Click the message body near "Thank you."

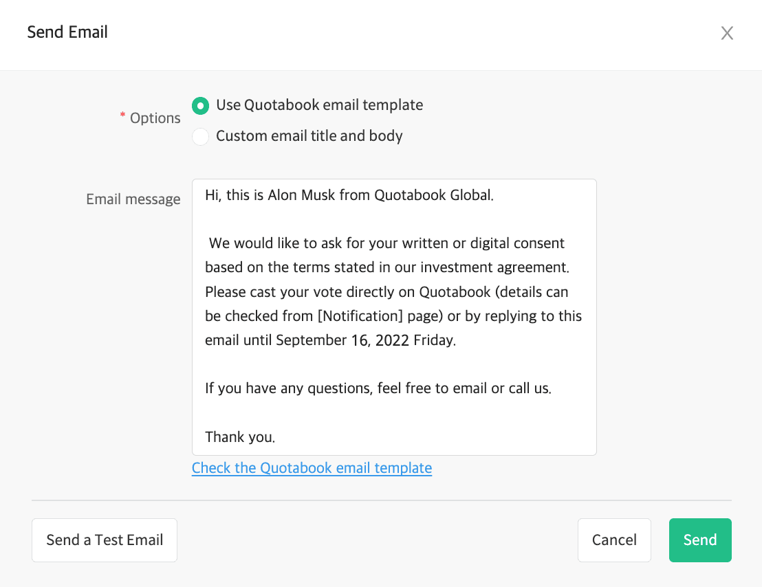click(x=240, y=436)
